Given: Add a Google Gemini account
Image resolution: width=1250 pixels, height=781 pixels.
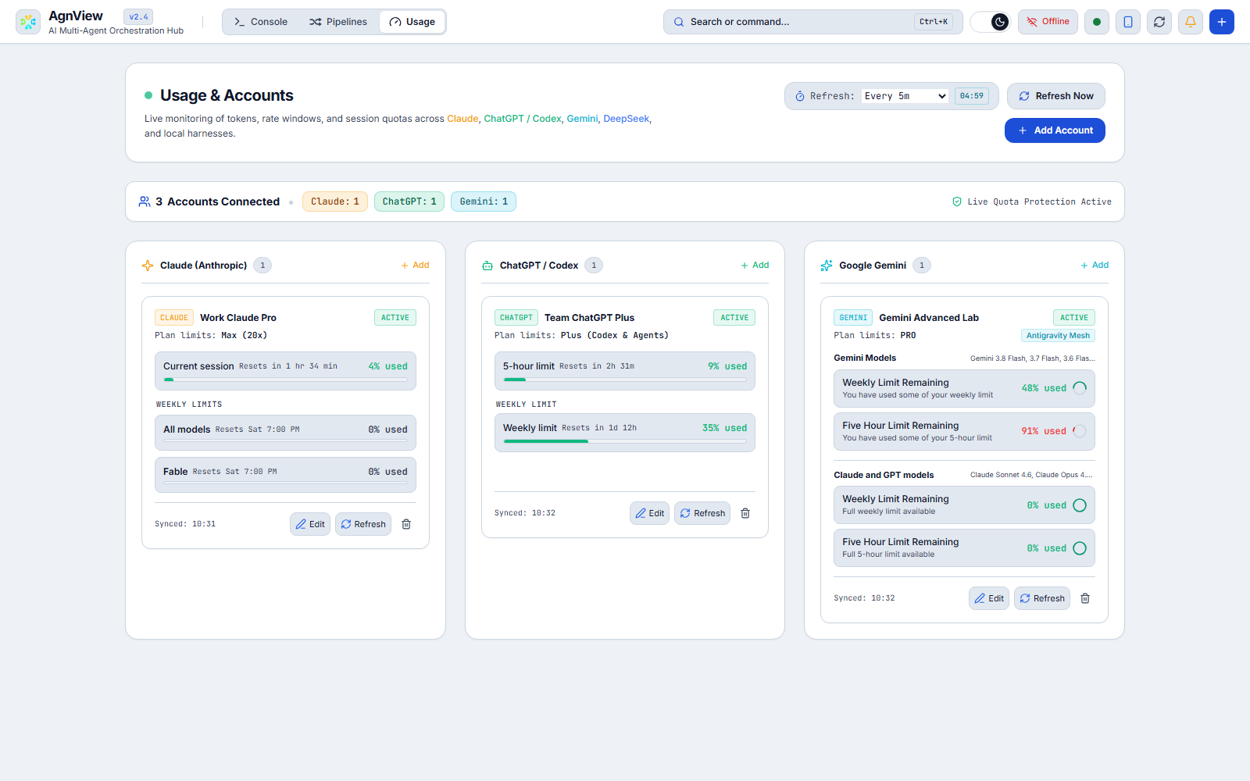Looking at the screenshot, I should click(1095, 266).
